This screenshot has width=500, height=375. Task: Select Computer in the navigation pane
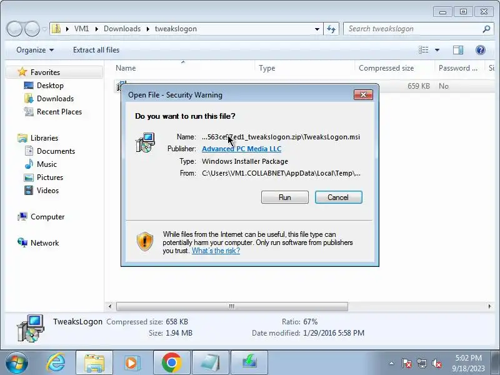tap(47, 217)
